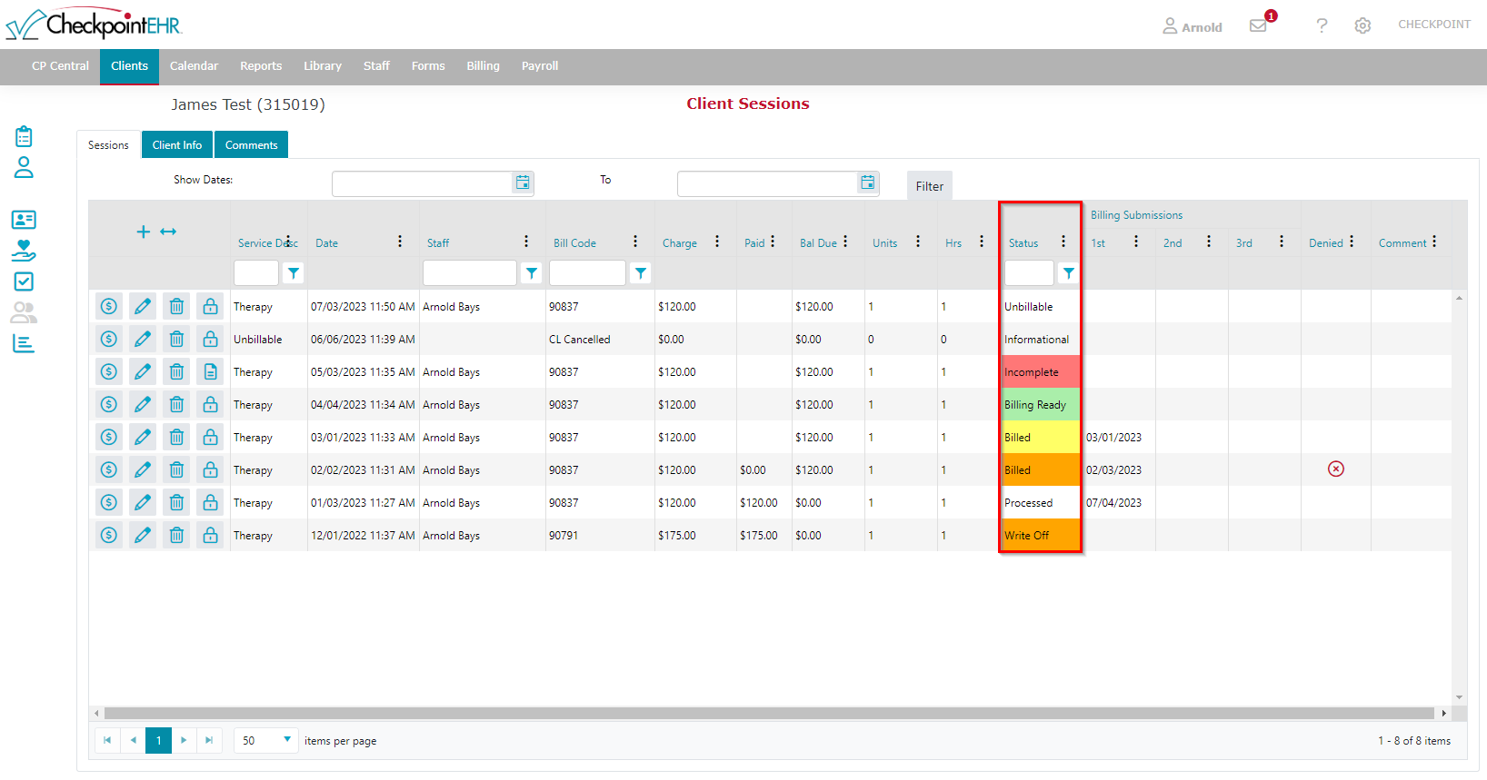1487x780 pixels.
Task: Click the document note icon for 05/03/2023 session
Action: pyautogui.click(x=210, y=372)
